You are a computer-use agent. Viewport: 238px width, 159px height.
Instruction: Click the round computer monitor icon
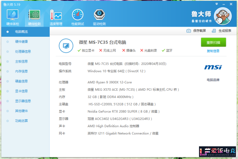click(66, 46)
